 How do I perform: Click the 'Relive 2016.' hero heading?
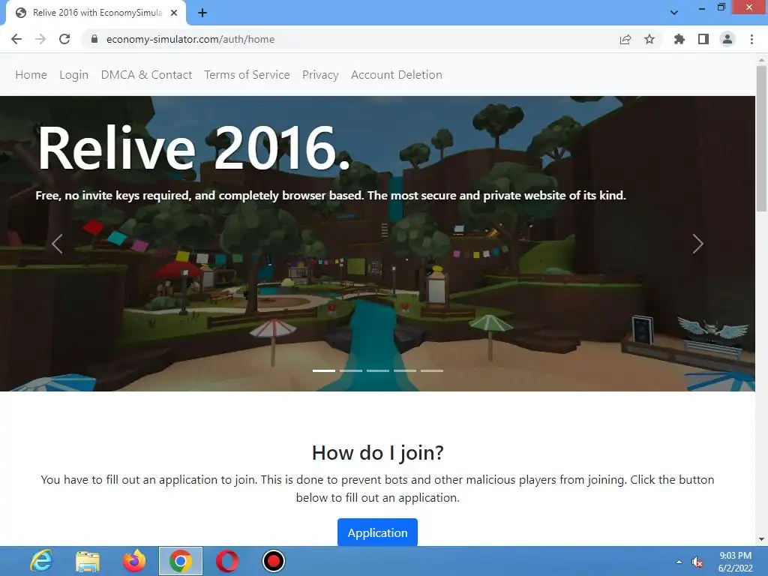pyautogui.click(x=194, y=148)
